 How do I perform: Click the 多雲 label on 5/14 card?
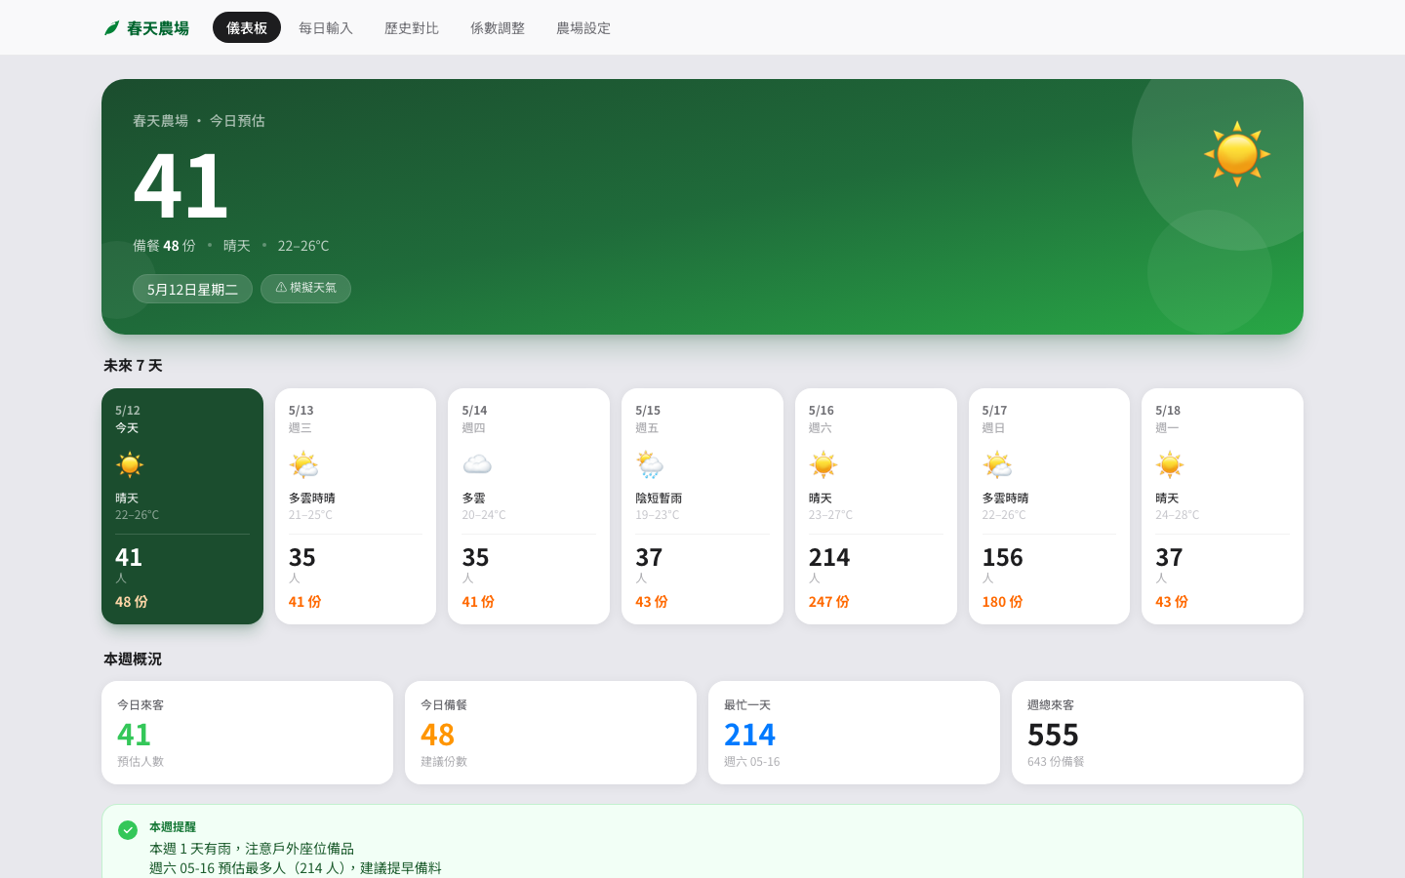coord(473,499)
